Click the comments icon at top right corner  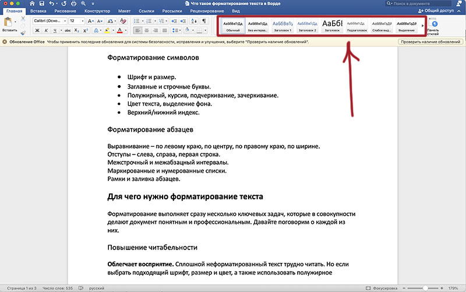(x=459, y=3)
